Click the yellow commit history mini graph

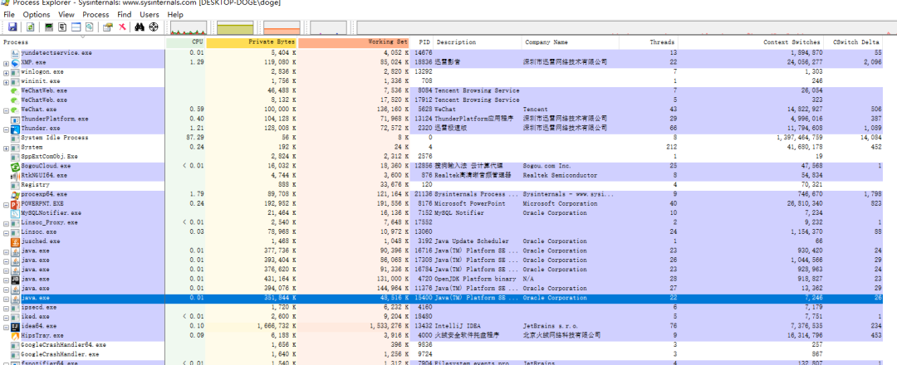coord(234,27)
